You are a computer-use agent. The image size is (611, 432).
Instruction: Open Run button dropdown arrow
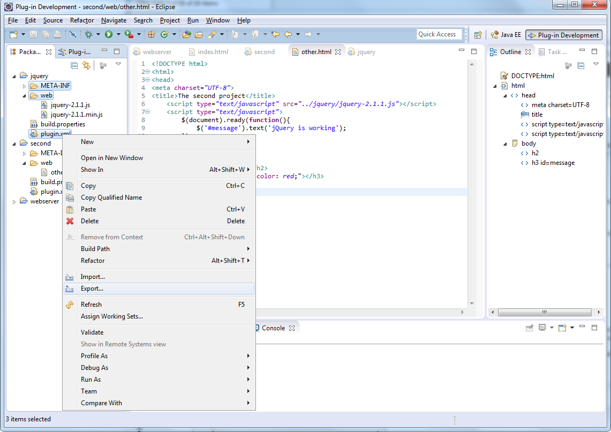(x=118, y=34)
